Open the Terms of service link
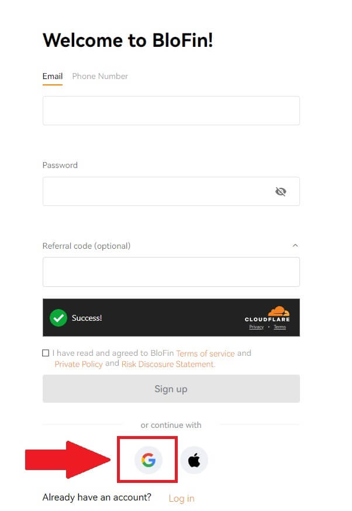The image size is (352, 511). coord(205,354)
